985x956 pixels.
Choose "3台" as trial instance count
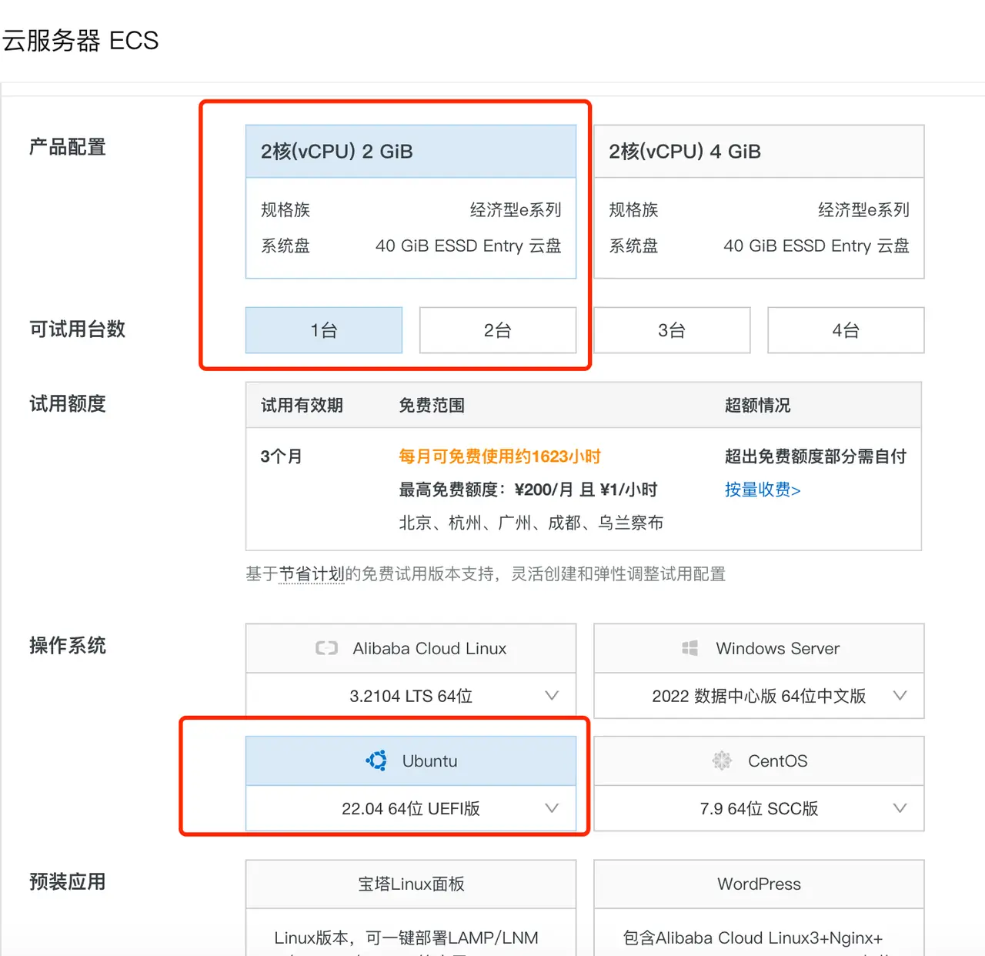point(672,330)
